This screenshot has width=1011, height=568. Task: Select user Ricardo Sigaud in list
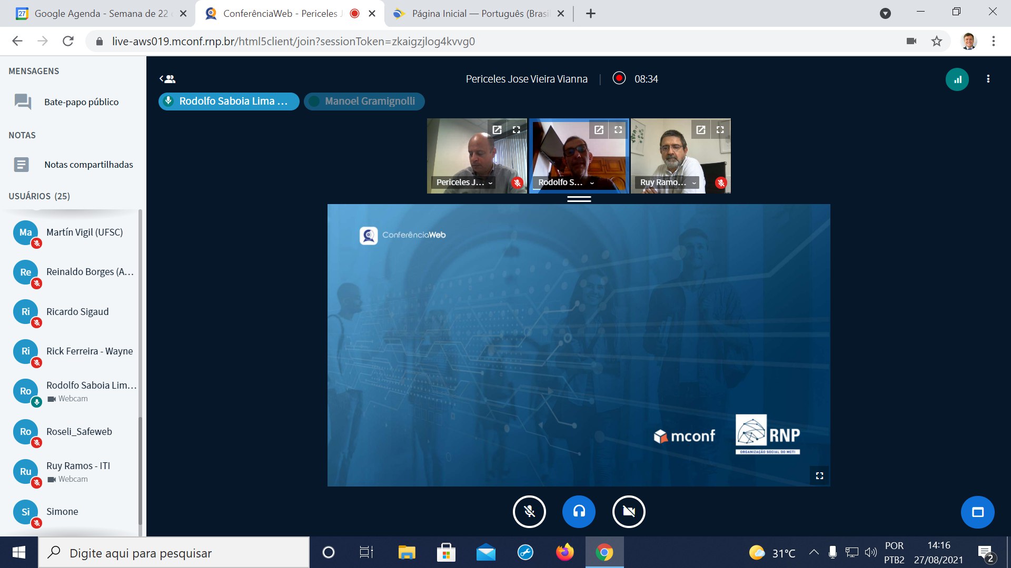(77, 312)
